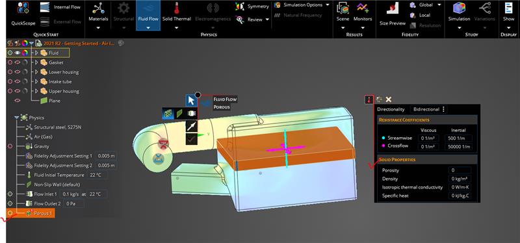520x243 pixels.
Task: Click the color wheel next to Fluid
Action: point(25,53)
